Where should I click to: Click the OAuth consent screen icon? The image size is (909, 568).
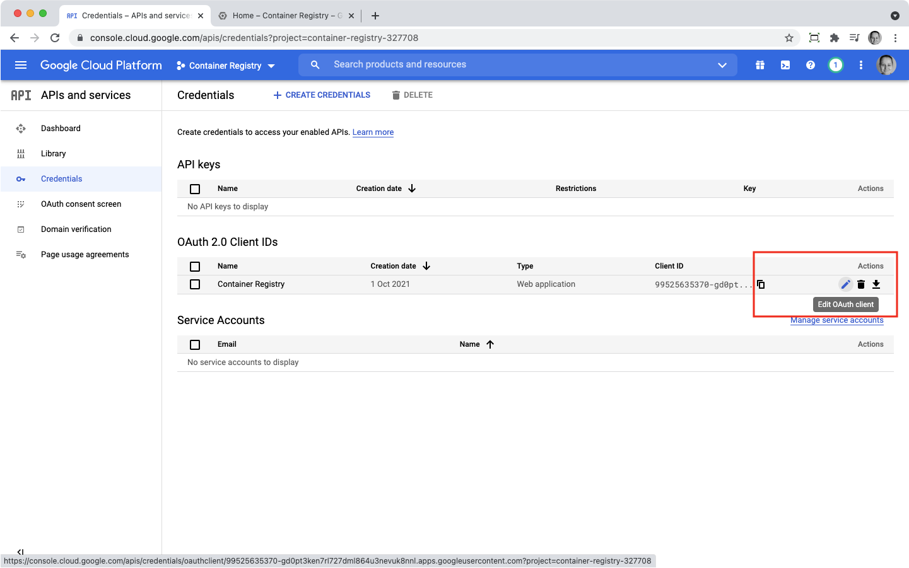pyautogui.click(x=21, y=204)
